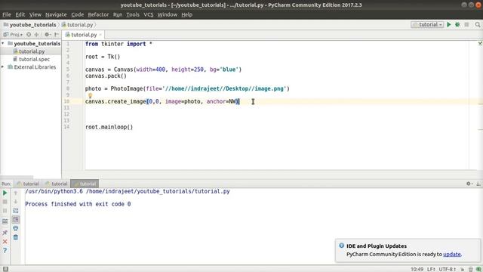Image resolution: width=483 pixels, height=272 pixels.
Task: Start debugging with the toolbar bug icon
Action: click(457, 24)
